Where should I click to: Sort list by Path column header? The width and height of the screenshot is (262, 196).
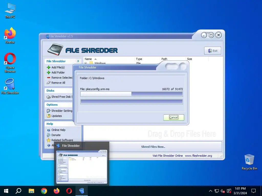(165, 59)
